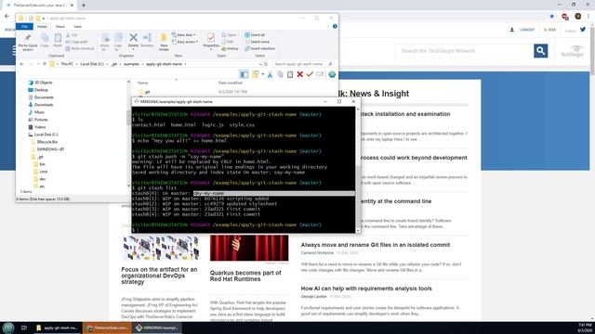The width and height of the screenshot is (595, 334).
Task: Toggle the preview pane layout icon
Action: [x=244, y=74]
